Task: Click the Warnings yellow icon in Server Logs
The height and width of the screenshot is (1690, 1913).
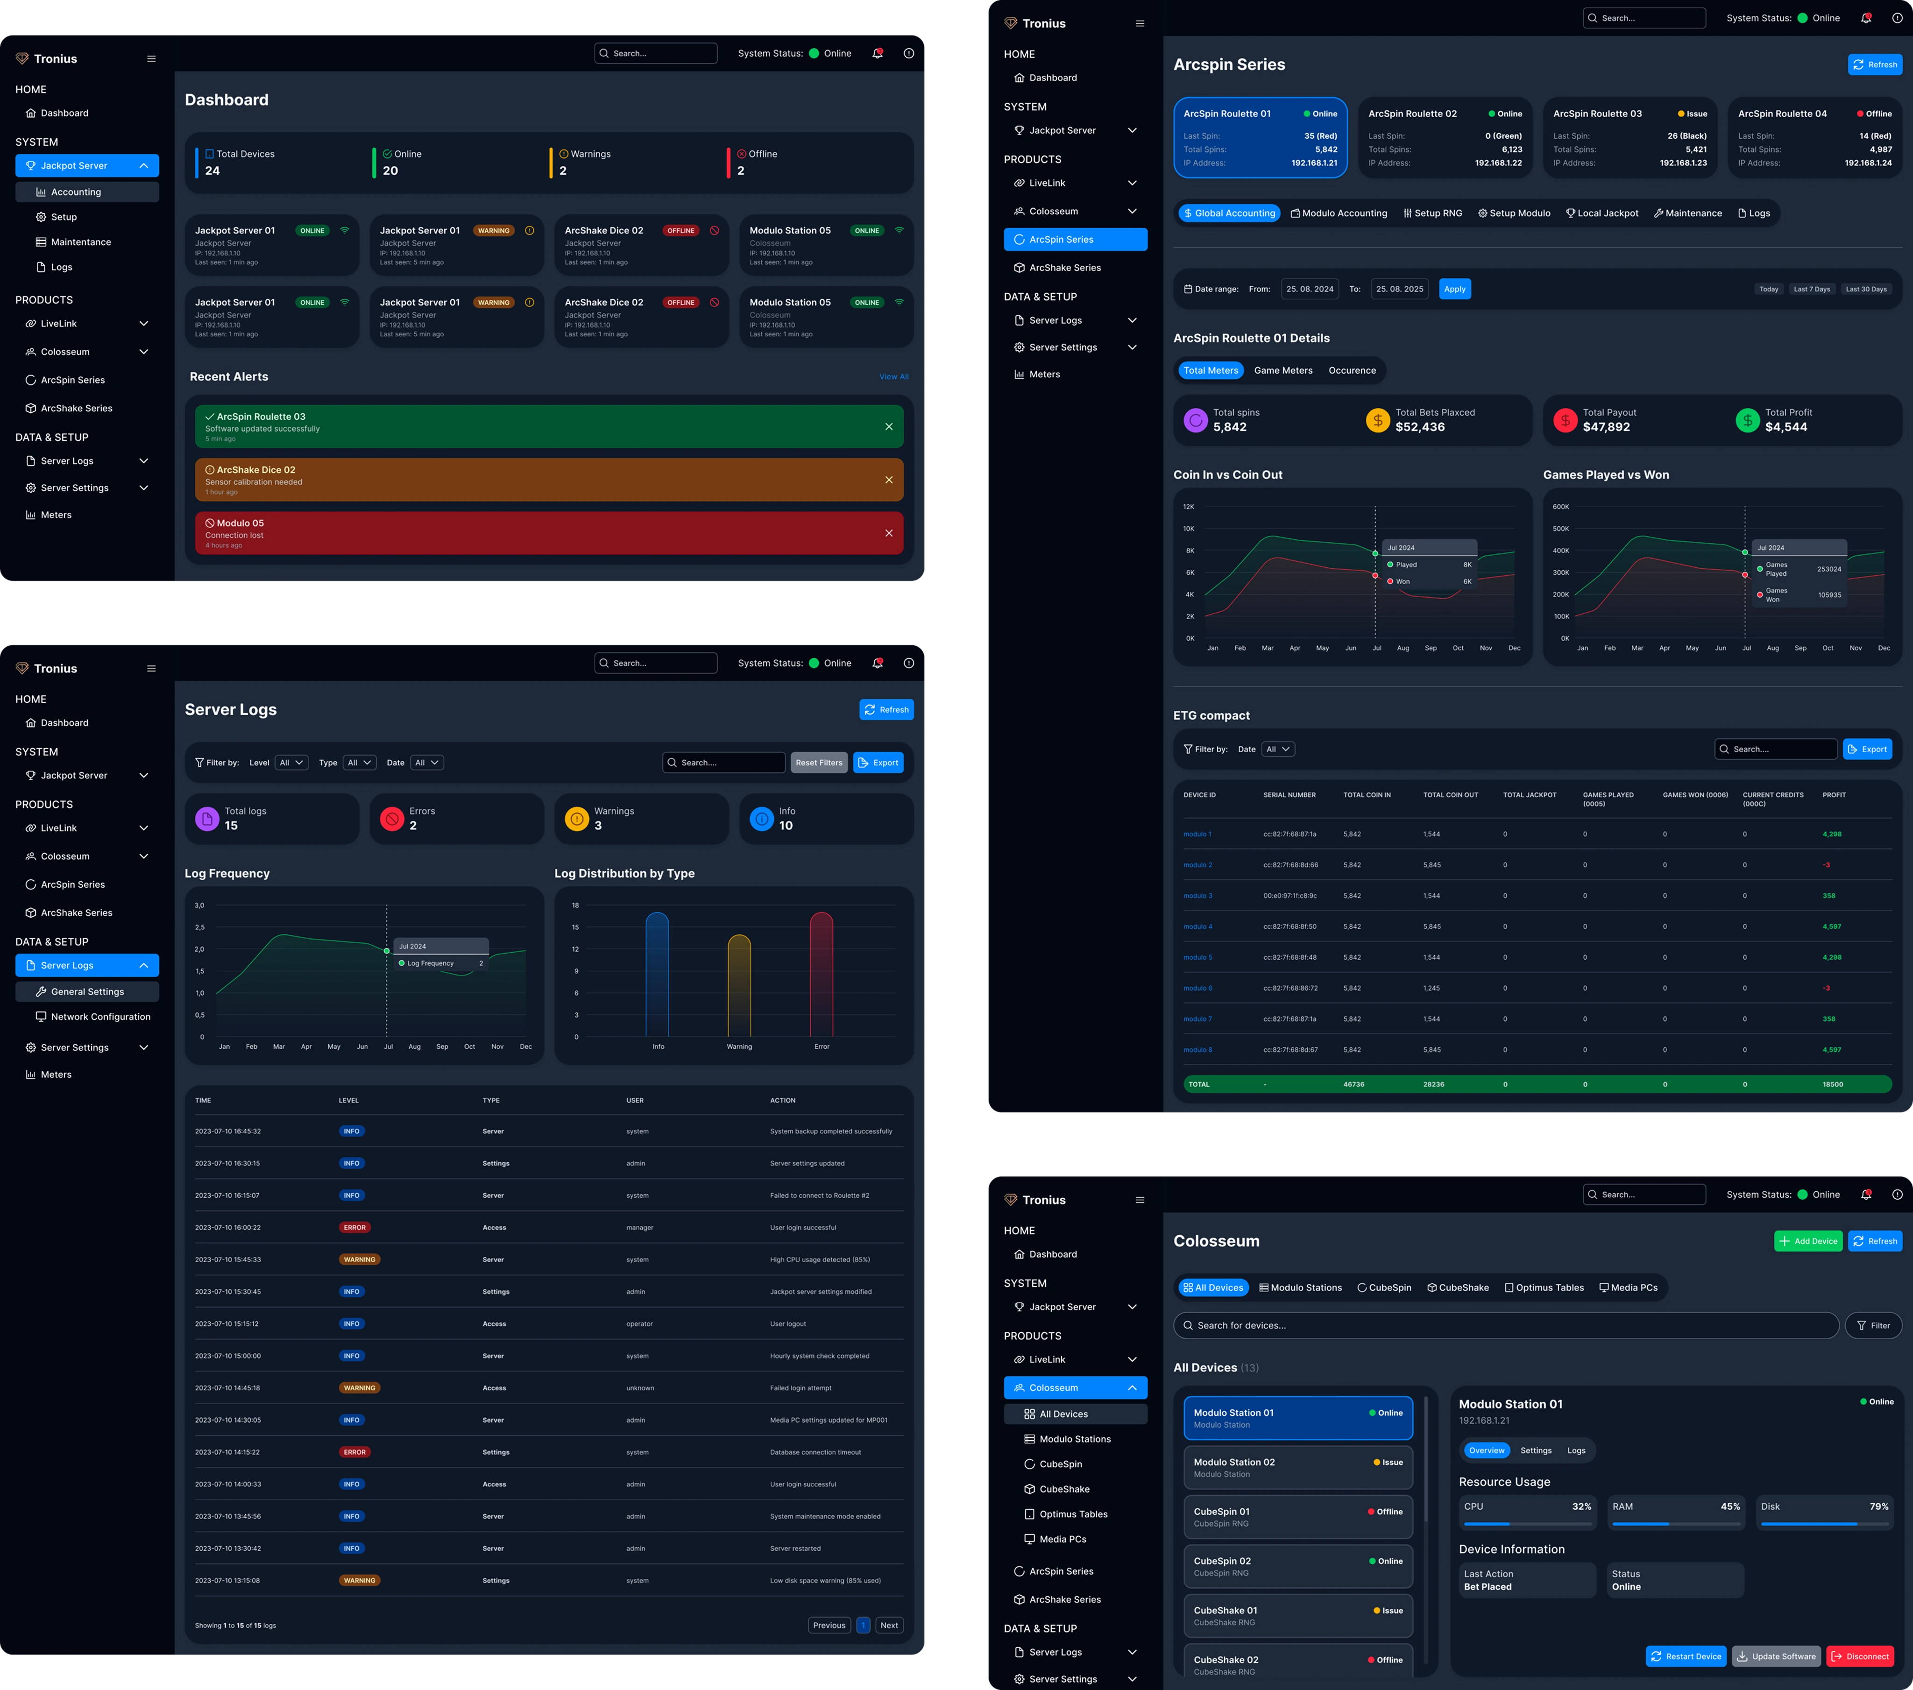Action: (x=577, y=819)
